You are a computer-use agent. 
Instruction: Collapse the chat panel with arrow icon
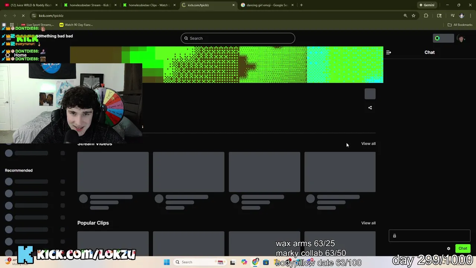click(389, 52)
